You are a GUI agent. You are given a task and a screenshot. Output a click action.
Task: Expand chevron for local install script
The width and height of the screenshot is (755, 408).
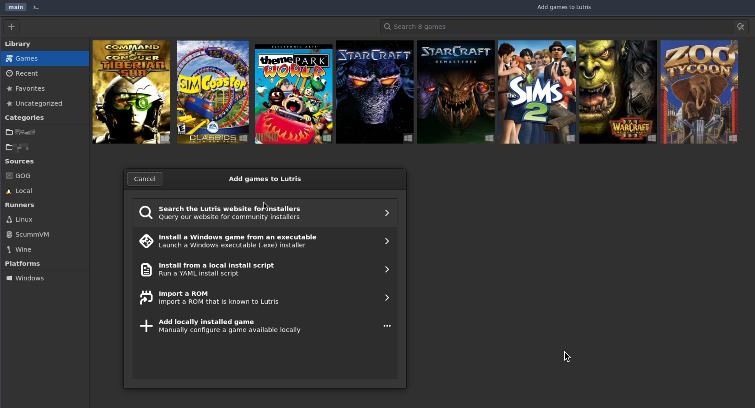tap(387, 269)
